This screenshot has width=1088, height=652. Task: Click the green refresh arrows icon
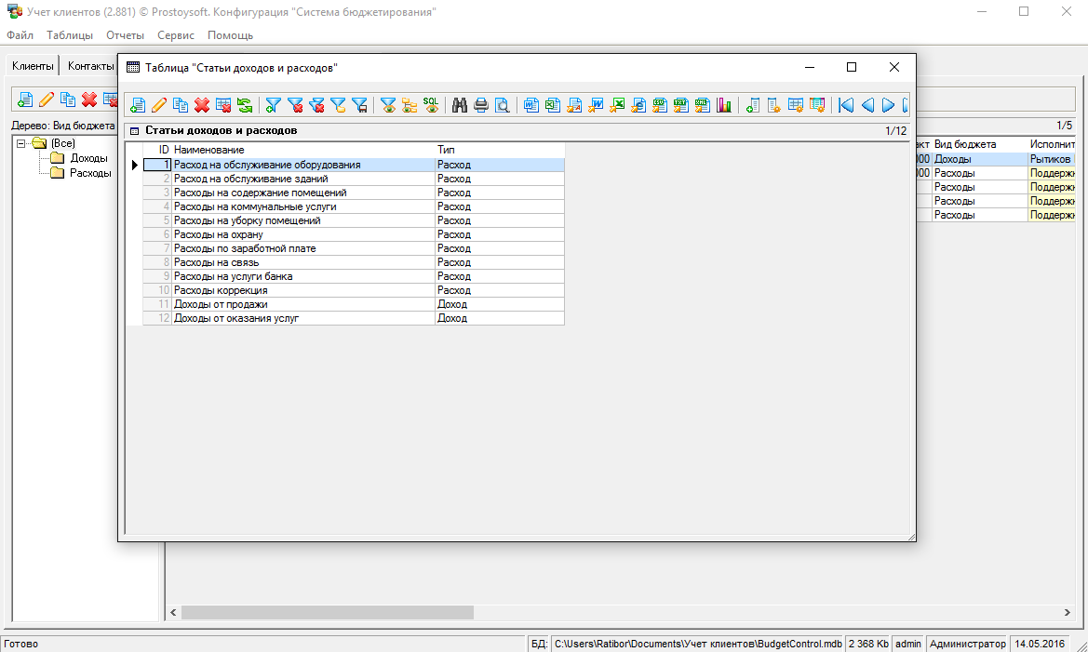tap(244, 105)
